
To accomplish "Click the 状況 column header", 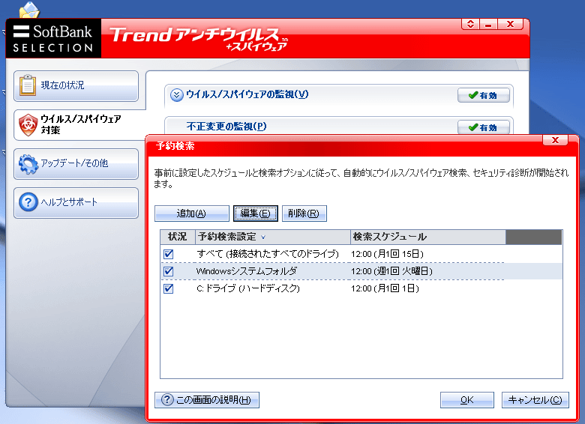I will pyautogui.click(x=178, y=237).
